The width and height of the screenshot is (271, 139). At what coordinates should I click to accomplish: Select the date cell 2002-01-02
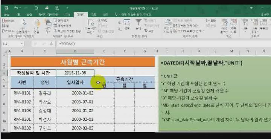[75, 93]
